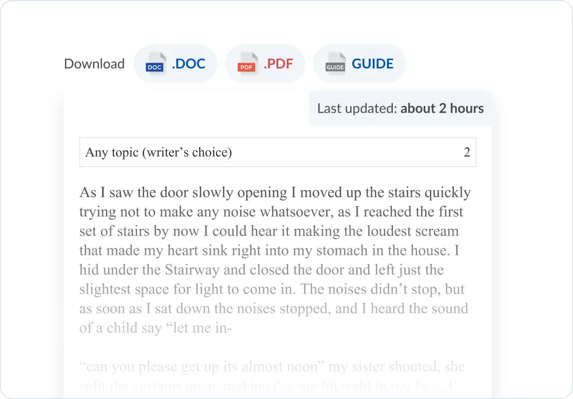Click the paragraph starting 'As I saw the door'
The width and height of the screenshot is (573, 399).
click(x=275, y=260)
